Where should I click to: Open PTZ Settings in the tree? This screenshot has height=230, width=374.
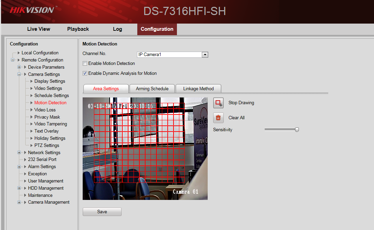(x=46, y=145)
